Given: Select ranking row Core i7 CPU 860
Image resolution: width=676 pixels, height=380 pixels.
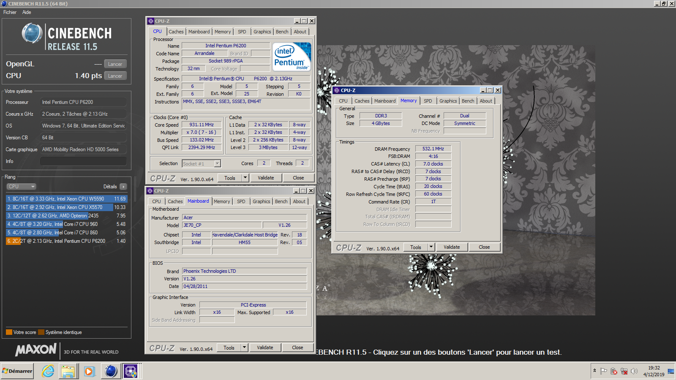Looking at the screenshot, I should click(66, 233).
